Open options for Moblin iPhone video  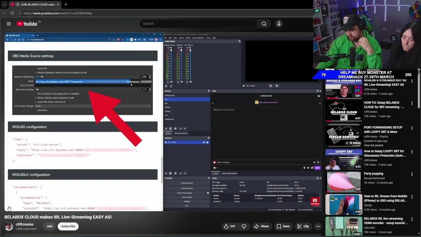click(412, 197)
